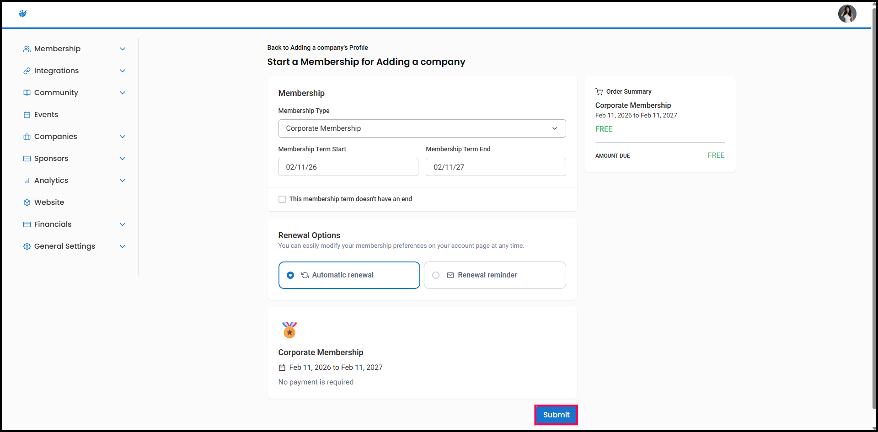The height and width of the screenshot is (432, 878).
Task: Click the Website cube icon
Action: pos(27,203)
